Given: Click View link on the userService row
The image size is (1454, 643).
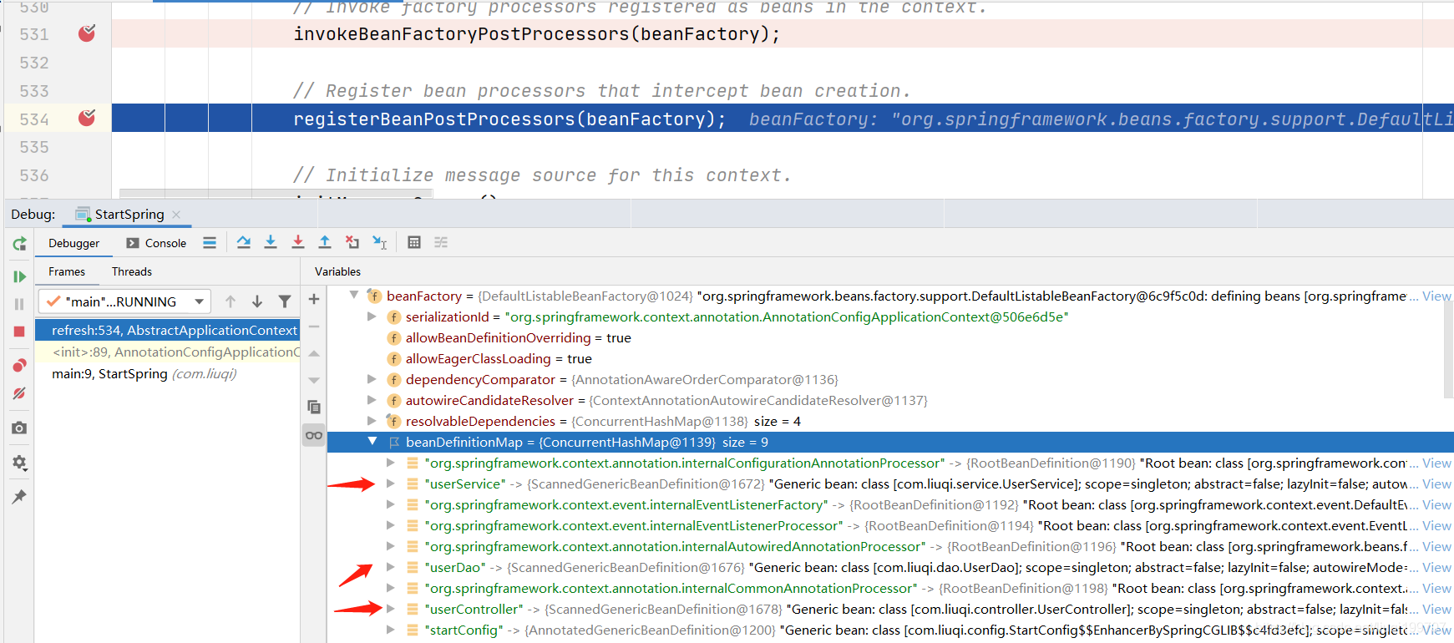Looking at the screenshot, I should [1436, 484].
